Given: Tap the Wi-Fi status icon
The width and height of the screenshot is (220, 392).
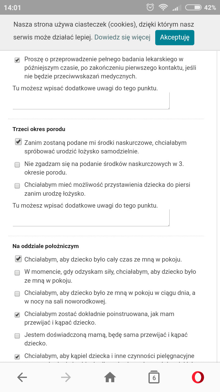Looking at the screenshot, I should (x=163, y=7).
